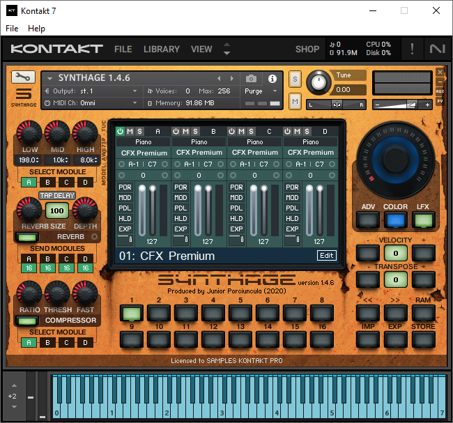Image resolution: width=453 pixels, height=423 pixels.
Task: Open instrument edit mode with wrench icon
Action: coord(23,77)
